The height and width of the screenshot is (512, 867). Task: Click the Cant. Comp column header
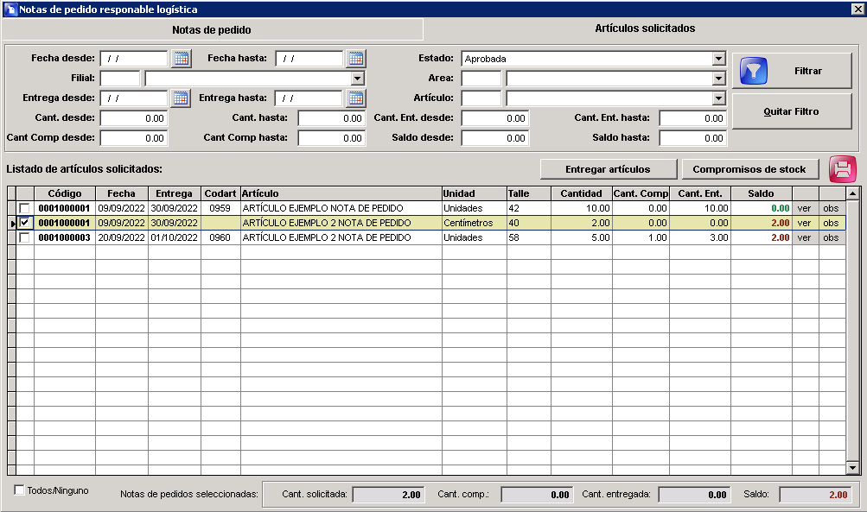[641, 193]
